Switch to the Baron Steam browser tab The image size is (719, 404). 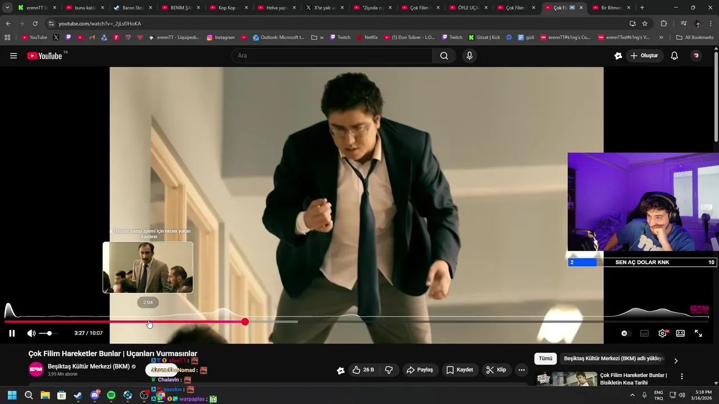point(133,8)
